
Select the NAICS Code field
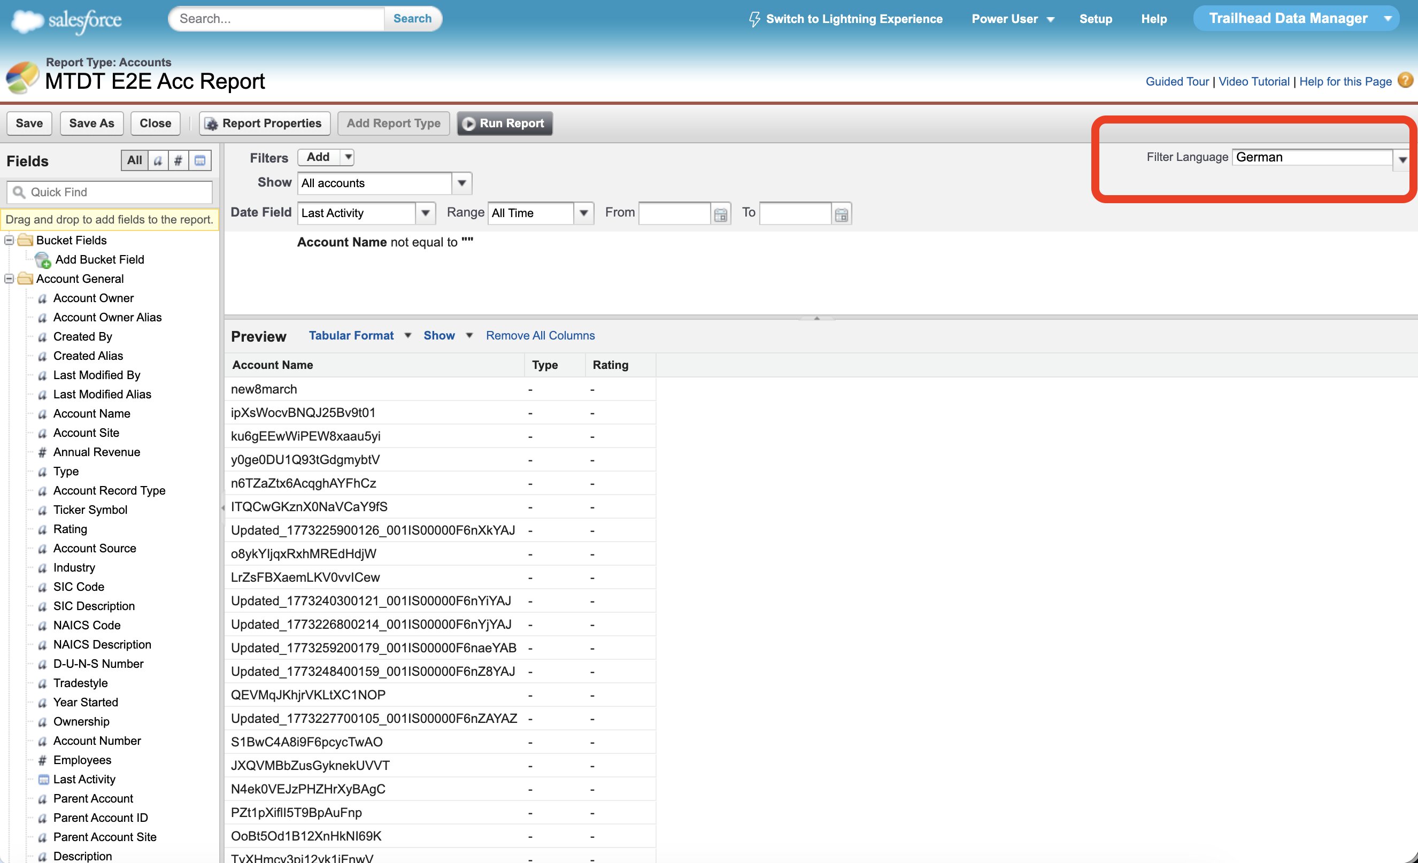tap(87, 626)
